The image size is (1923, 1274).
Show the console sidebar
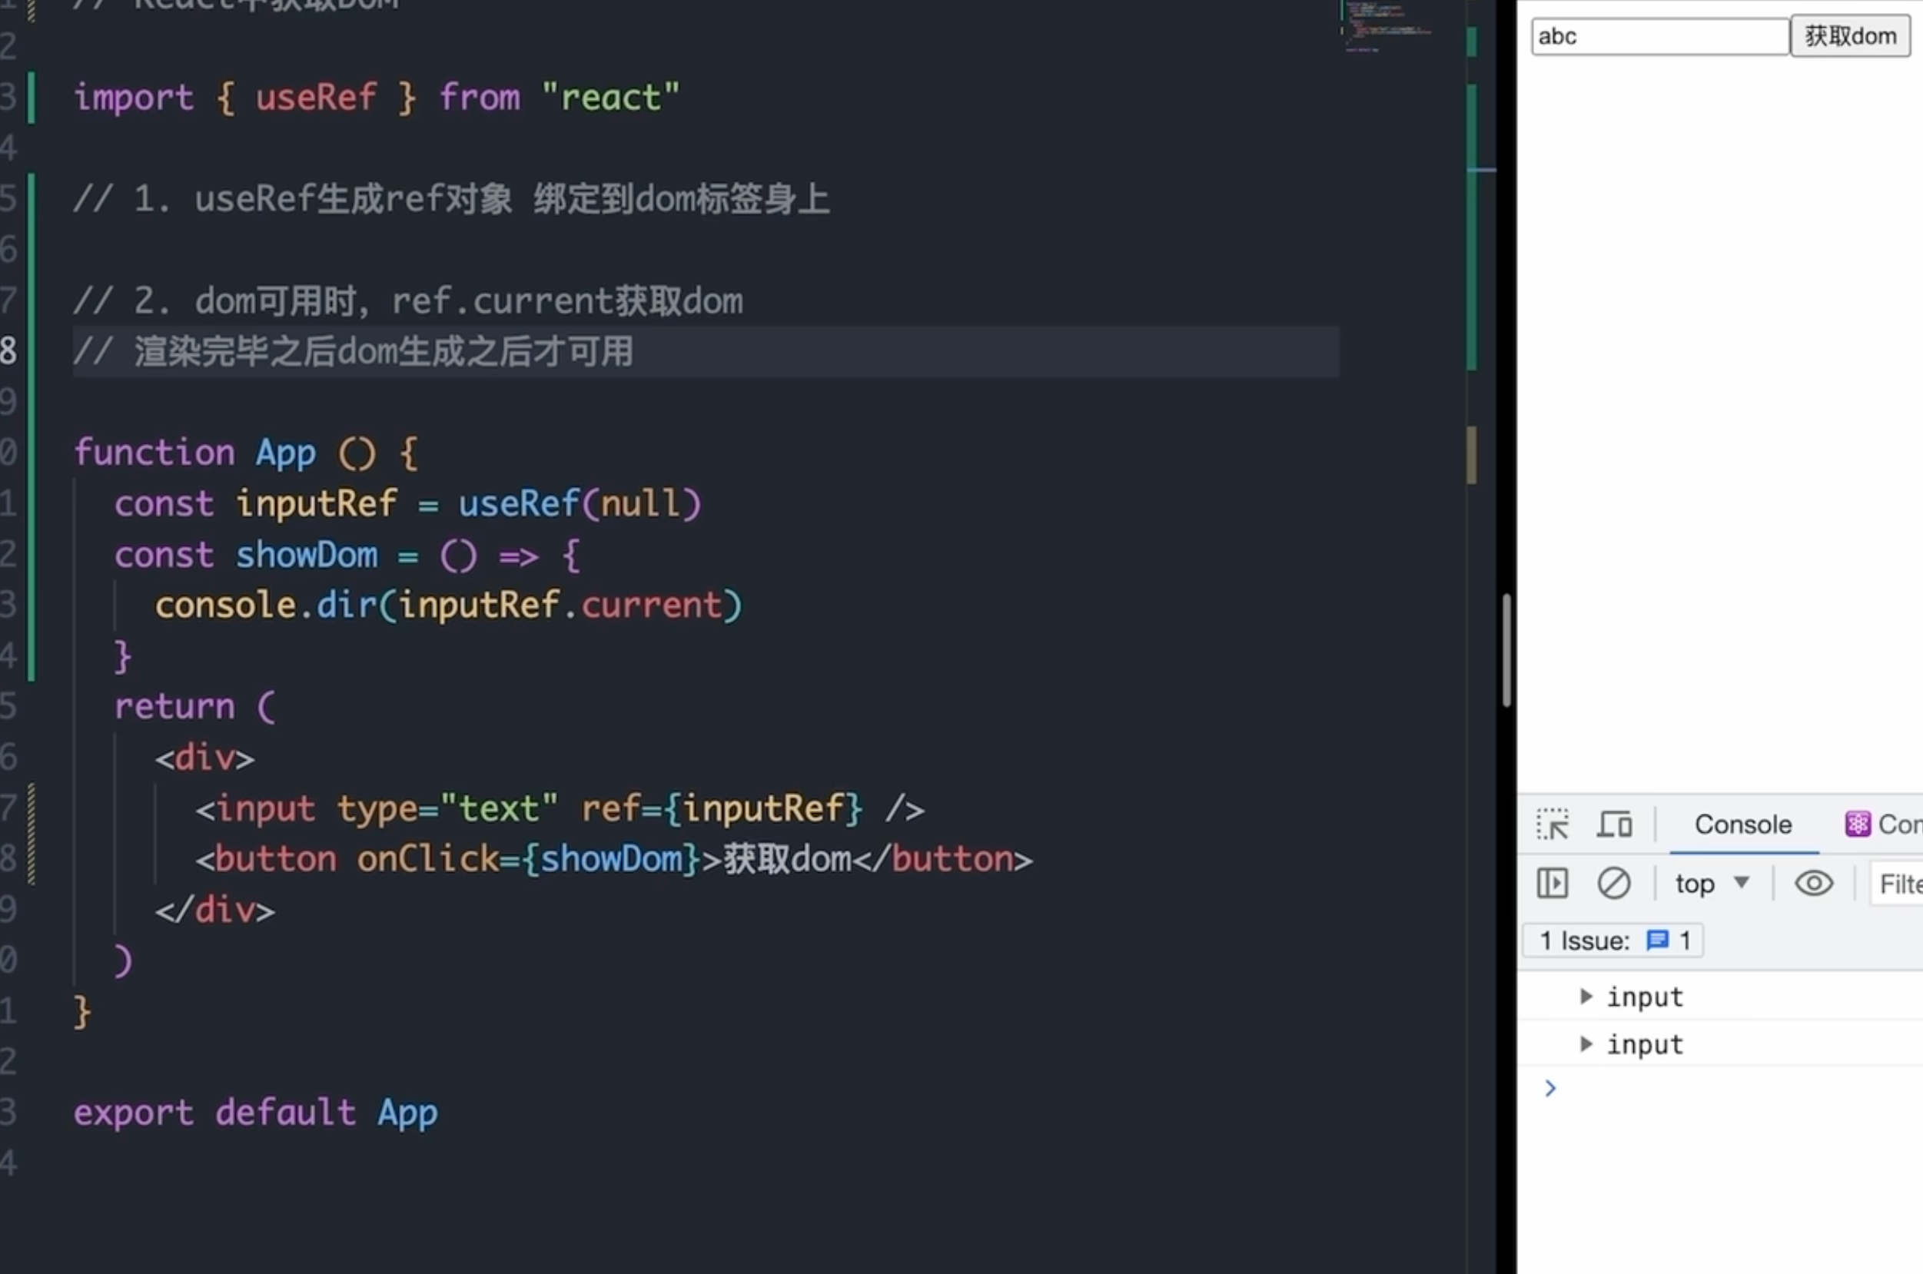[1552, 883]
